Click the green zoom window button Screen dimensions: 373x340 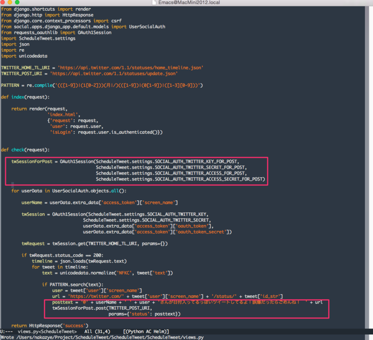17,2
